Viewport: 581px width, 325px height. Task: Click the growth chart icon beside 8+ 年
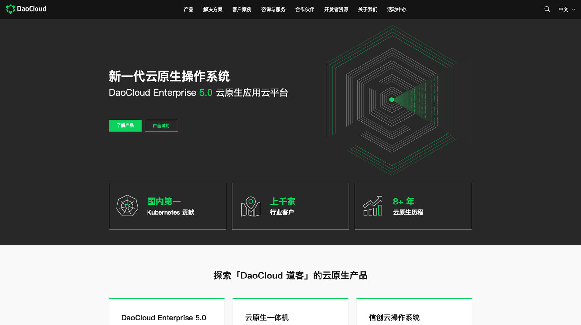click(x=373, y=206)
